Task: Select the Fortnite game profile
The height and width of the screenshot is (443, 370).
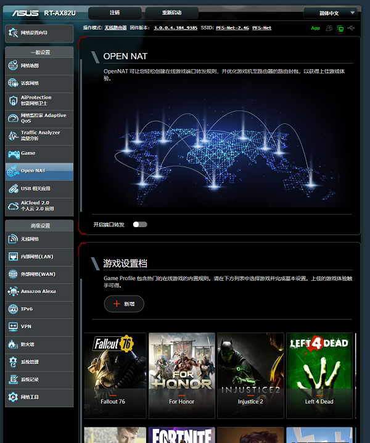Action: click(182, 435)
